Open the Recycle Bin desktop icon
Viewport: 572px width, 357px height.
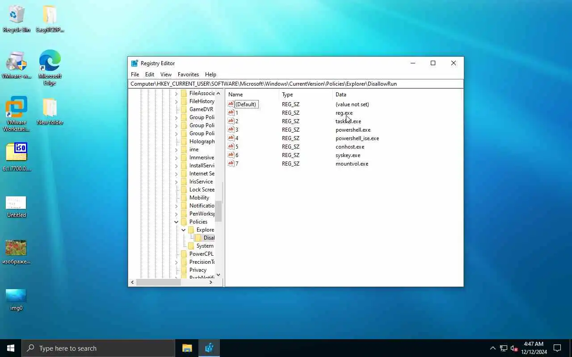pyautogui.click(x=17, y=19)
